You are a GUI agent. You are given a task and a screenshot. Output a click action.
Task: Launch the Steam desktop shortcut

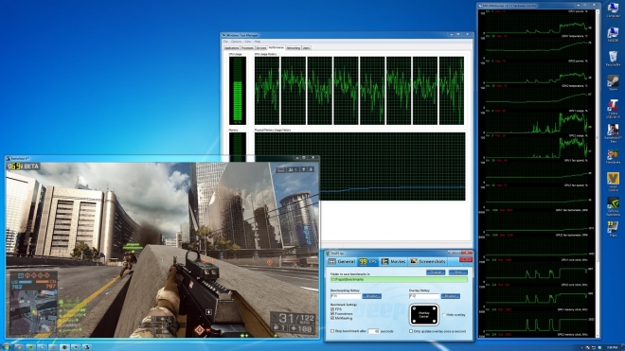click(613, 83)
